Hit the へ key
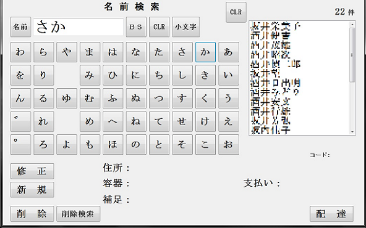 [x=113, y=121]
